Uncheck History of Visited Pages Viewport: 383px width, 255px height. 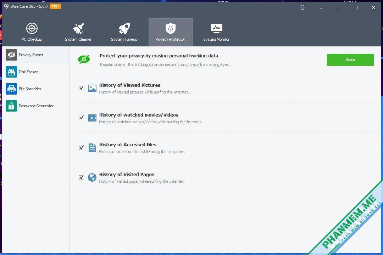81,177
